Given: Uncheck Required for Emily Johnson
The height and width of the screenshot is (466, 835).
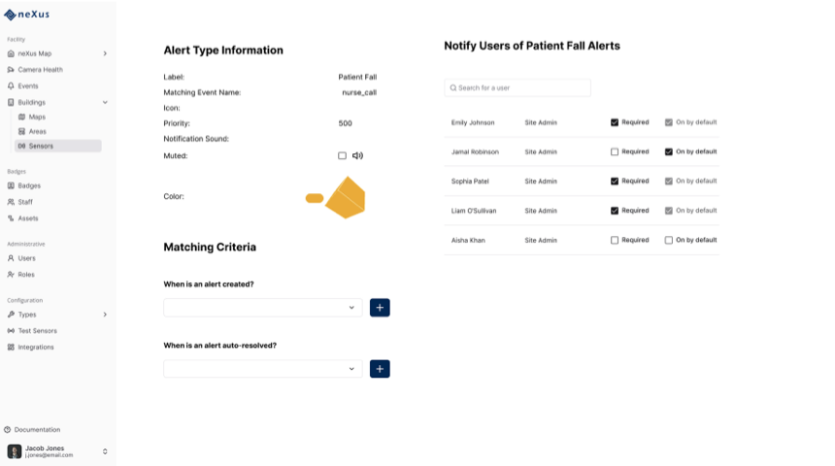Looking at the screenshot, I should tap(615, 122).
